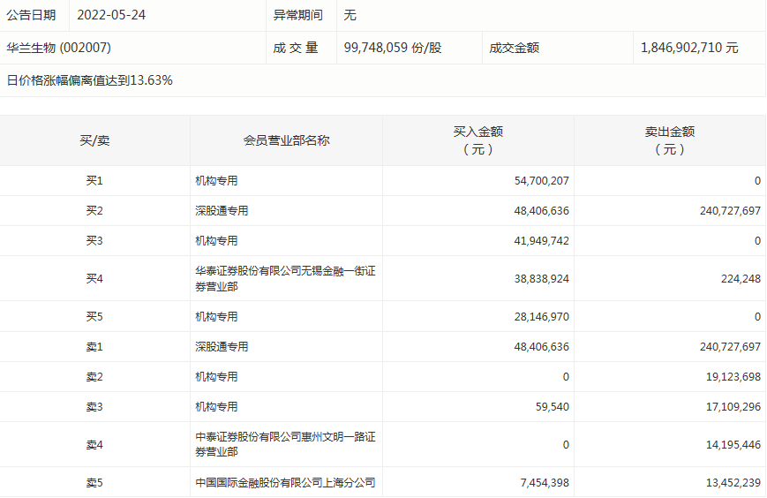Click the 日价格涨幅偏离值达到13.63% text
This screenshot has width=767, height=498.
click(x=90, y=80)
